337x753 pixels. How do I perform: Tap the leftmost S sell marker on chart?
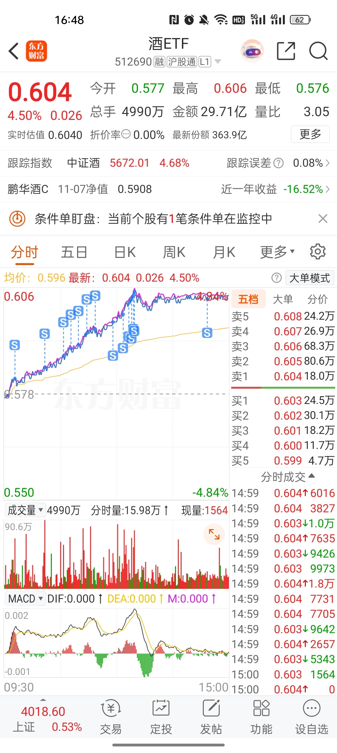15,345
